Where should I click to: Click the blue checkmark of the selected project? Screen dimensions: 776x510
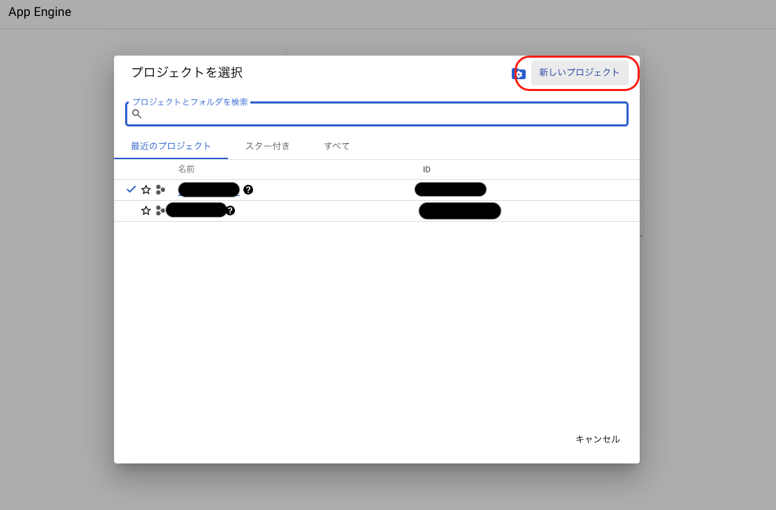tap(131, 188)
